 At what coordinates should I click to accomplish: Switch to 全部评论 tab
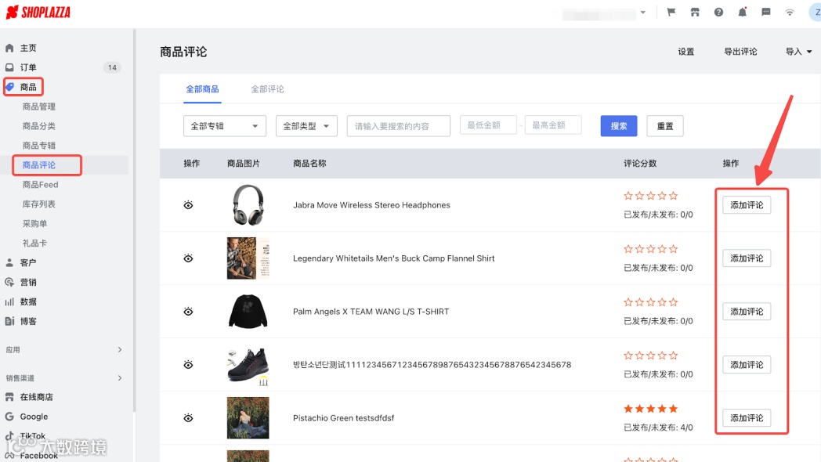268,89
